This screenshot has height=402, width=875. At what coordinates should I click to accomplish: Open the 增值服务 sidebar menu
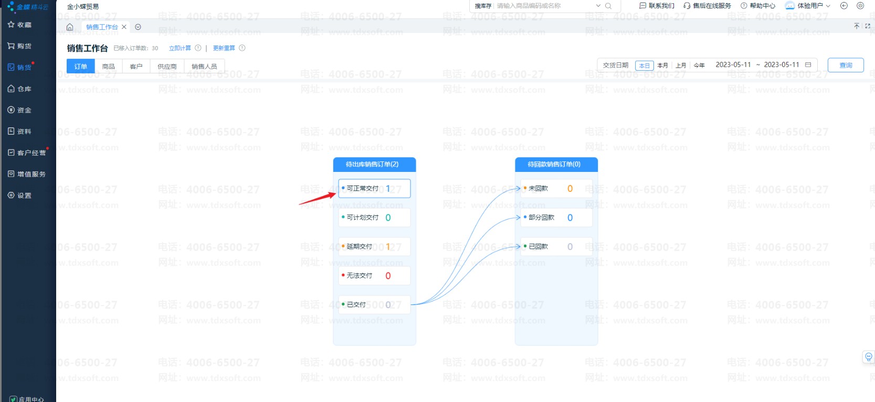pos(27,174)
